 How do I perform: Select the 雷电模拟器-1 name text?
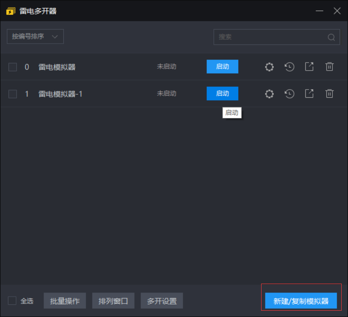pos(60,94)
